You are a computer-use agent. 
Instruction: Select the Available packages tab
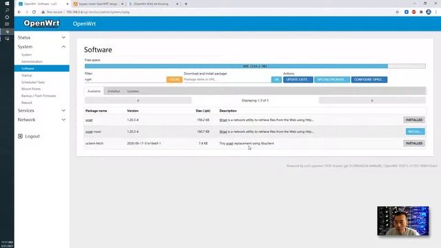tap(94, 91)
